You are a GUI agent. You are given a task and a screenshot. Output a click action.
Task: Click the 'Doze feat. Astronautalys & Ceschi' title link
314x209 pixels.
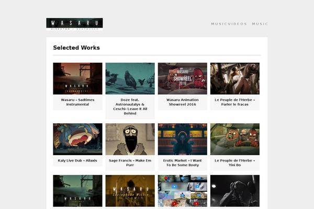[x=130, y=107]
